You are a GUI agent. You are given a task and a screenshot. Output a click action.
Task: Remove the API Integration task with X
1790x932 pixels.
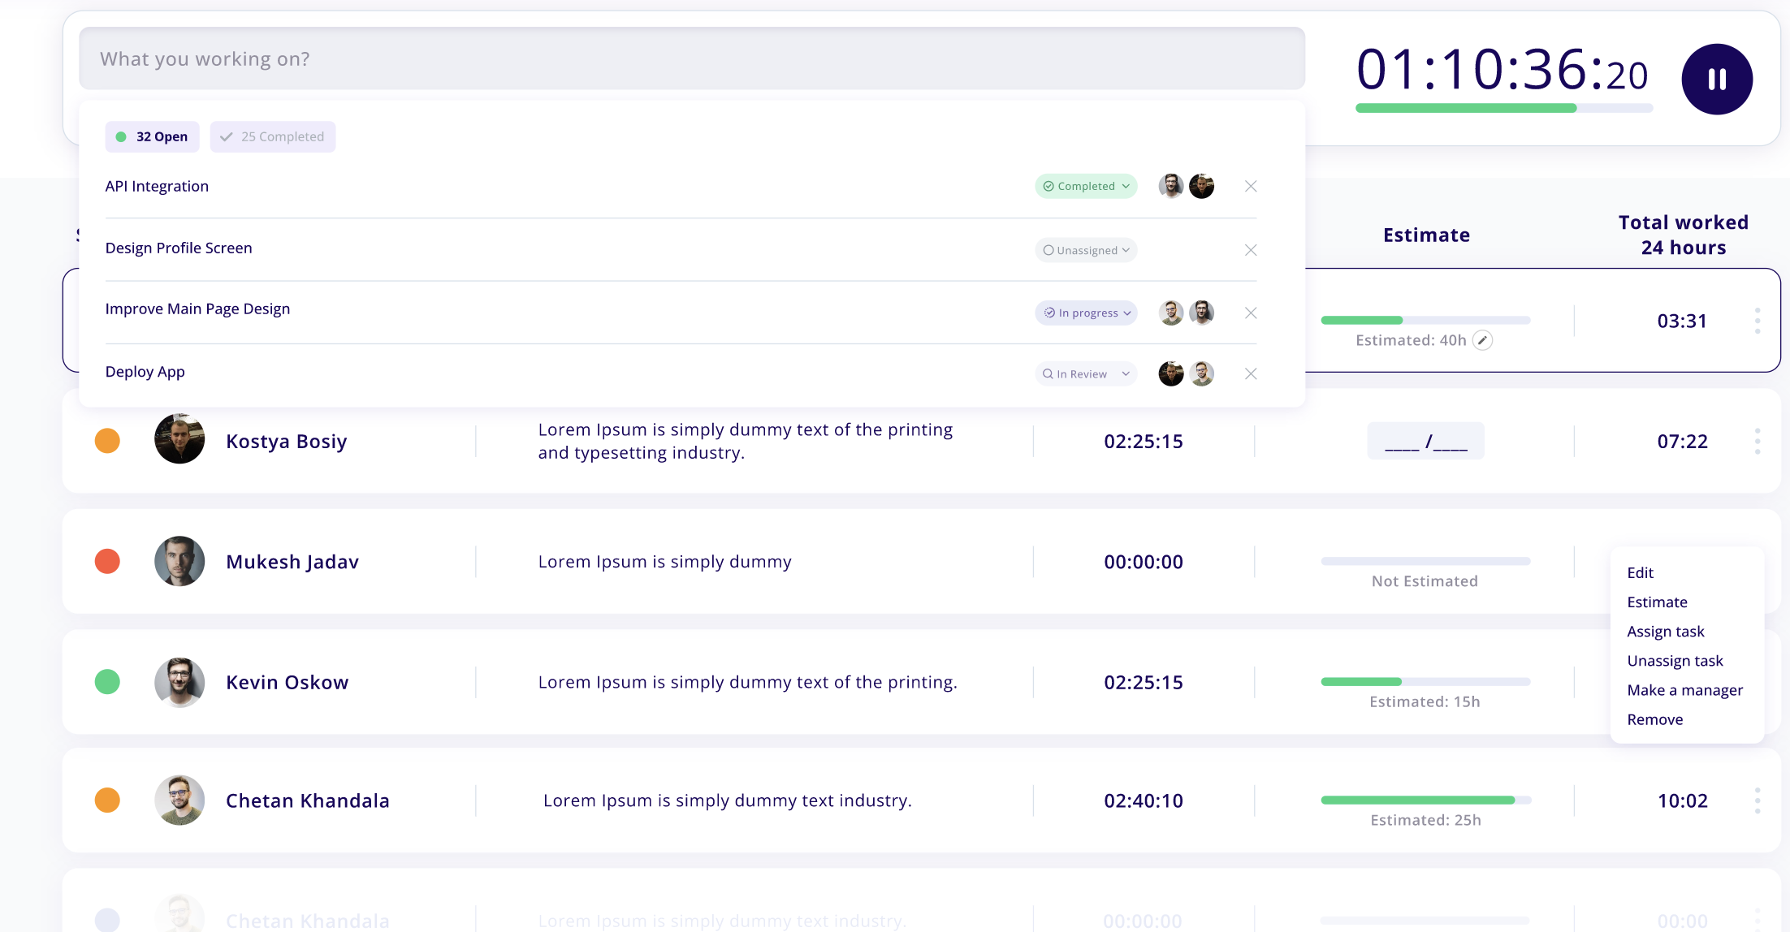[x=1250, y=186]
